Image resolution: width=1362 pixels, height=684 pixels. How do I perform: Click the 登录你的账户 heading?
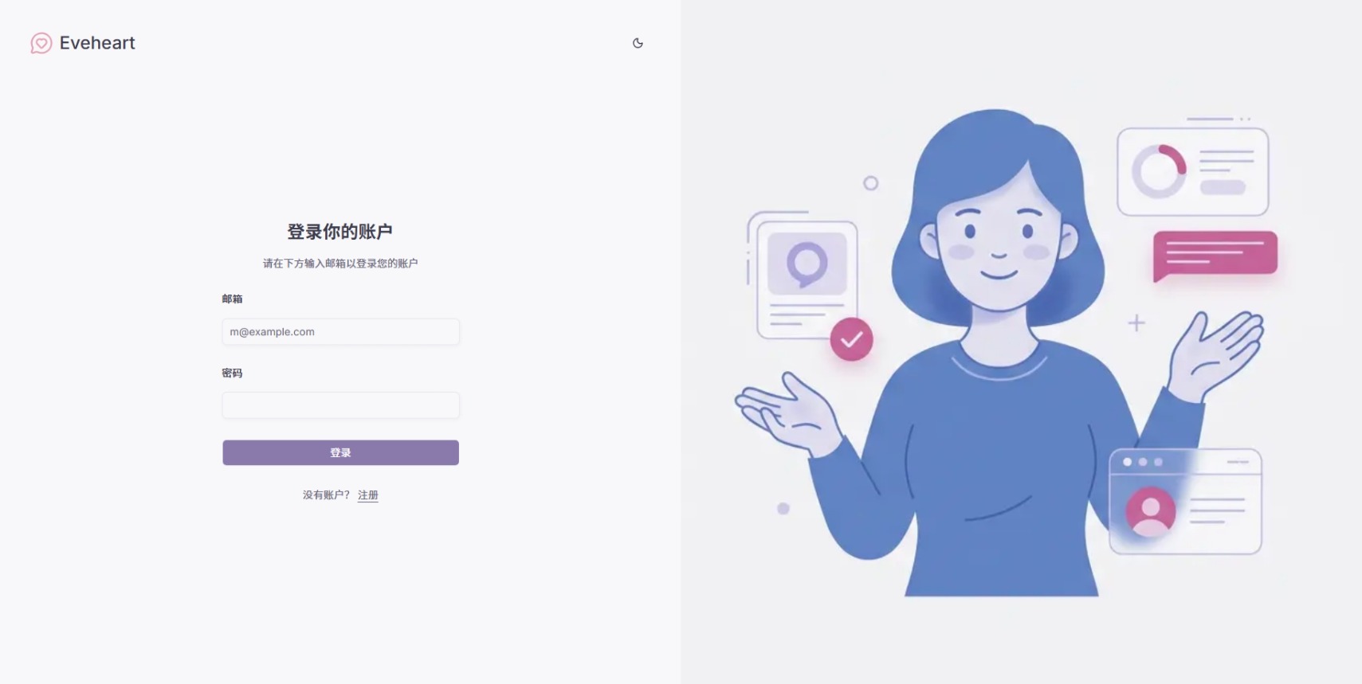point(340,232)
